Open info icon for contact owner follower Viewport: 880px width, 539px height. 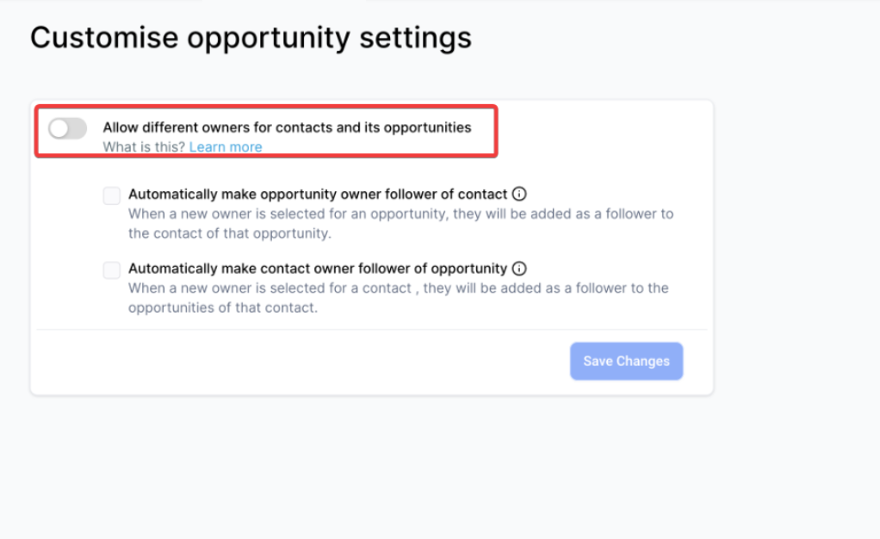pos(519,269)
